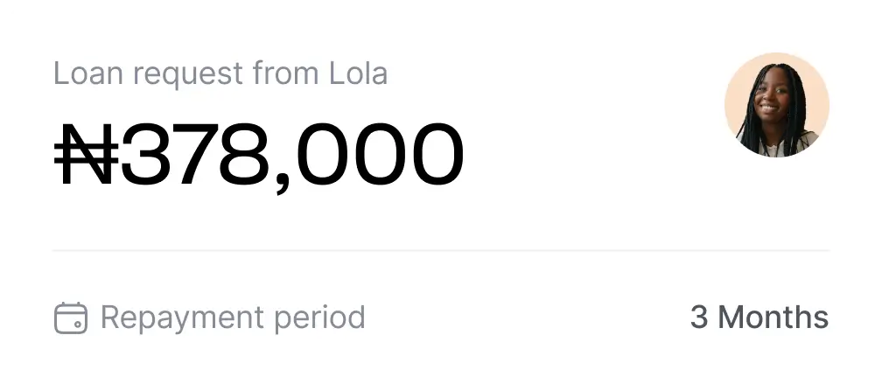Click the digit '3' before Months
This screenshot has height=391, width=882.
click(x=699, y=318)
